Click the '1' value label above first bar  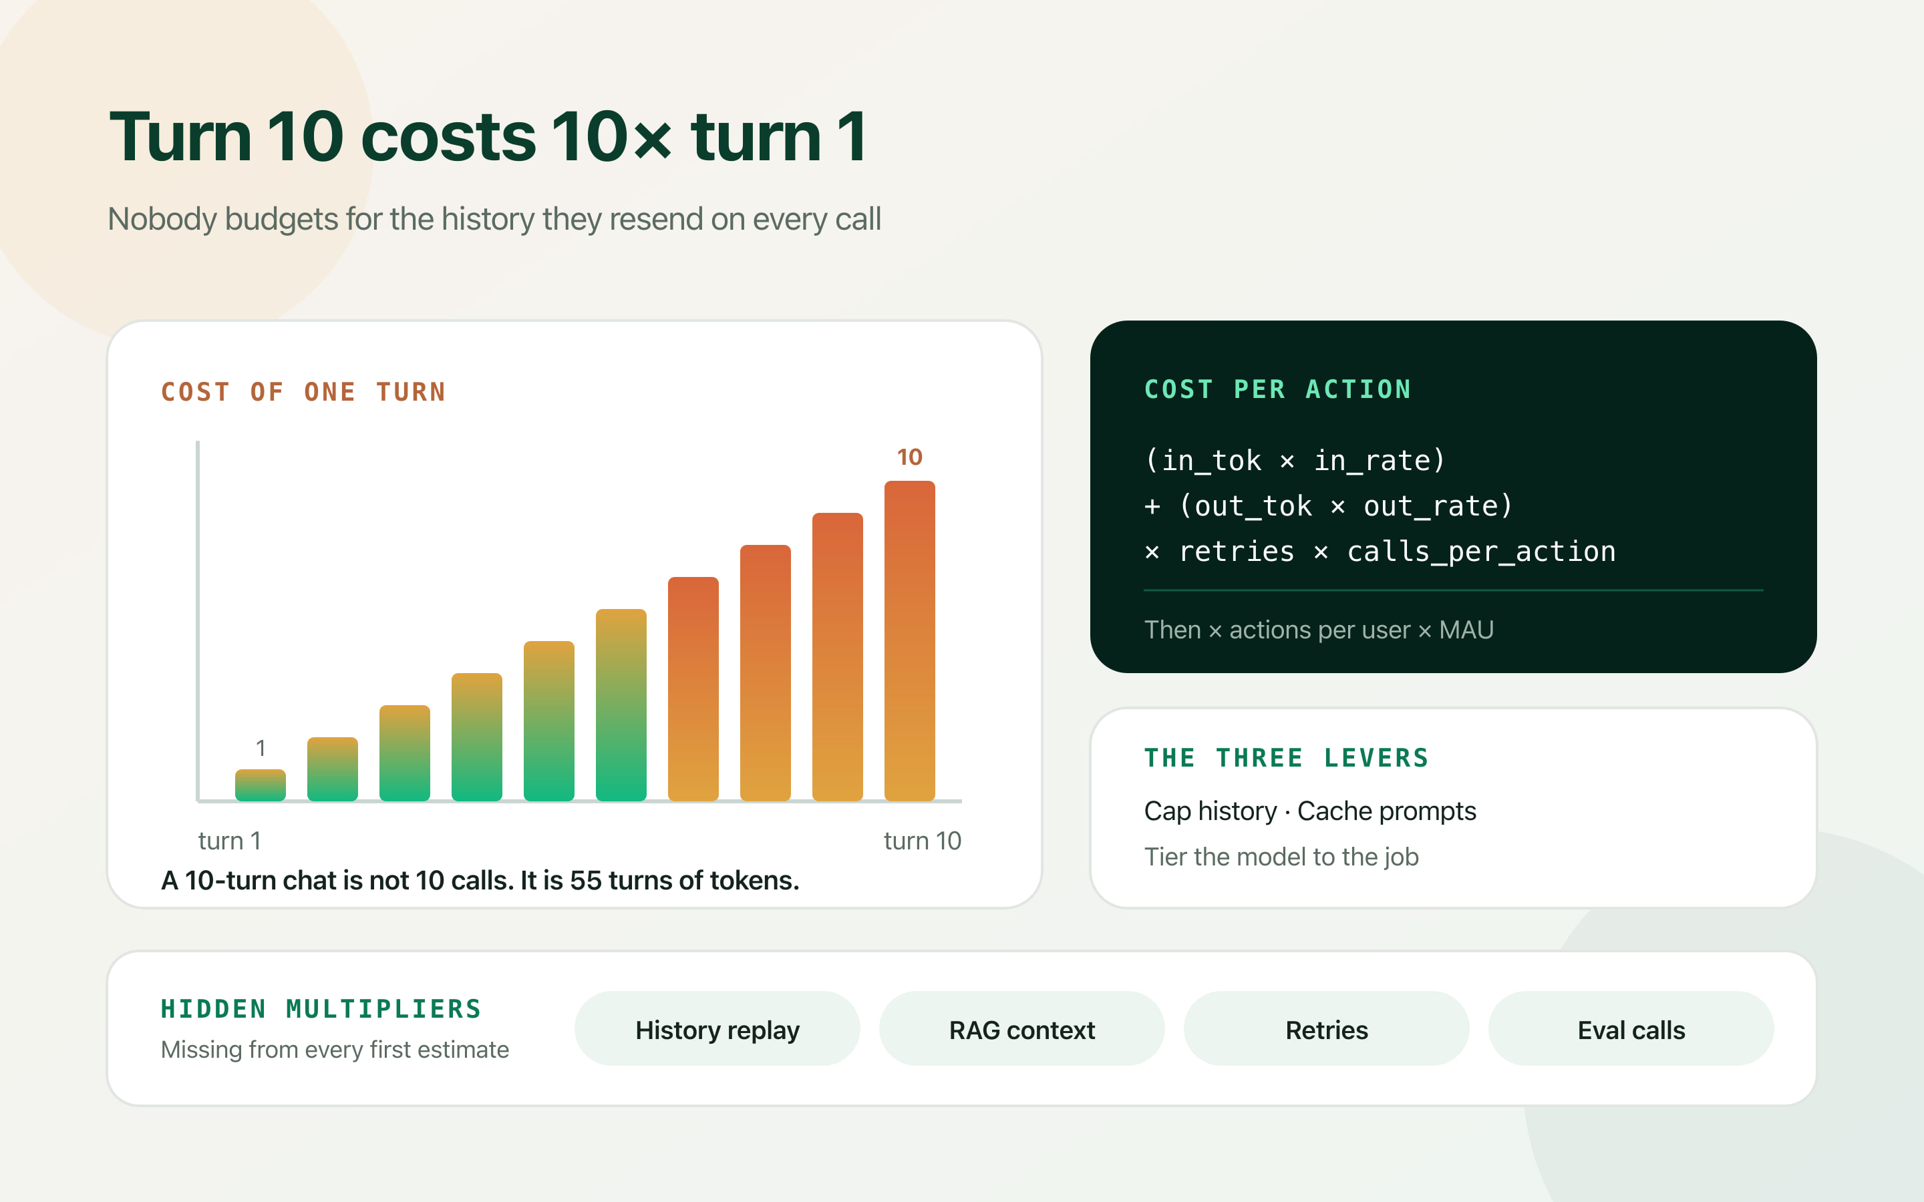[x=260, y=748]
